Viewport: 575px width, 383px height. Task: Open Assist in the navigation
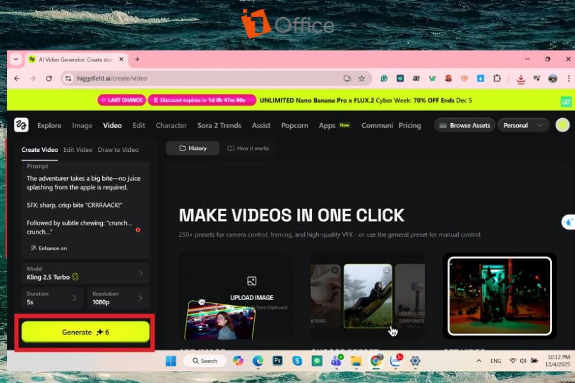pos(261,125)
